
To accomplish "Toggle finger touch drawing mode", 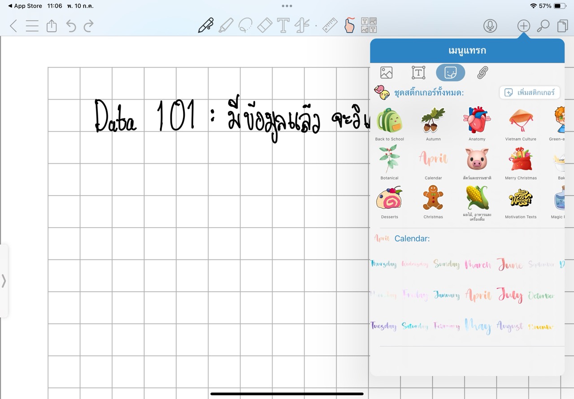I will [349, 26].
